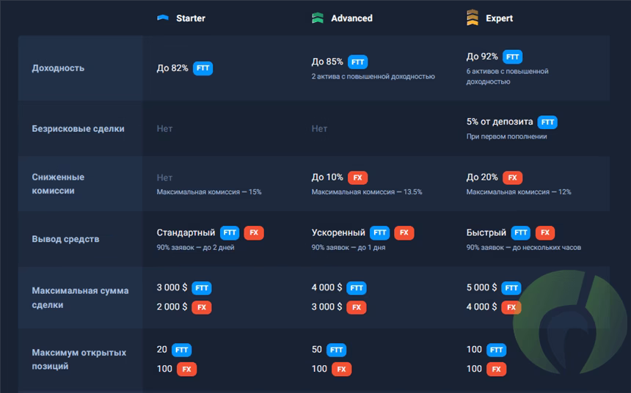Image resolution: width=631 pixels, height=393 pixels.
Task: Click FX badge next to 100 in Starter
Action: coord(186,370)
